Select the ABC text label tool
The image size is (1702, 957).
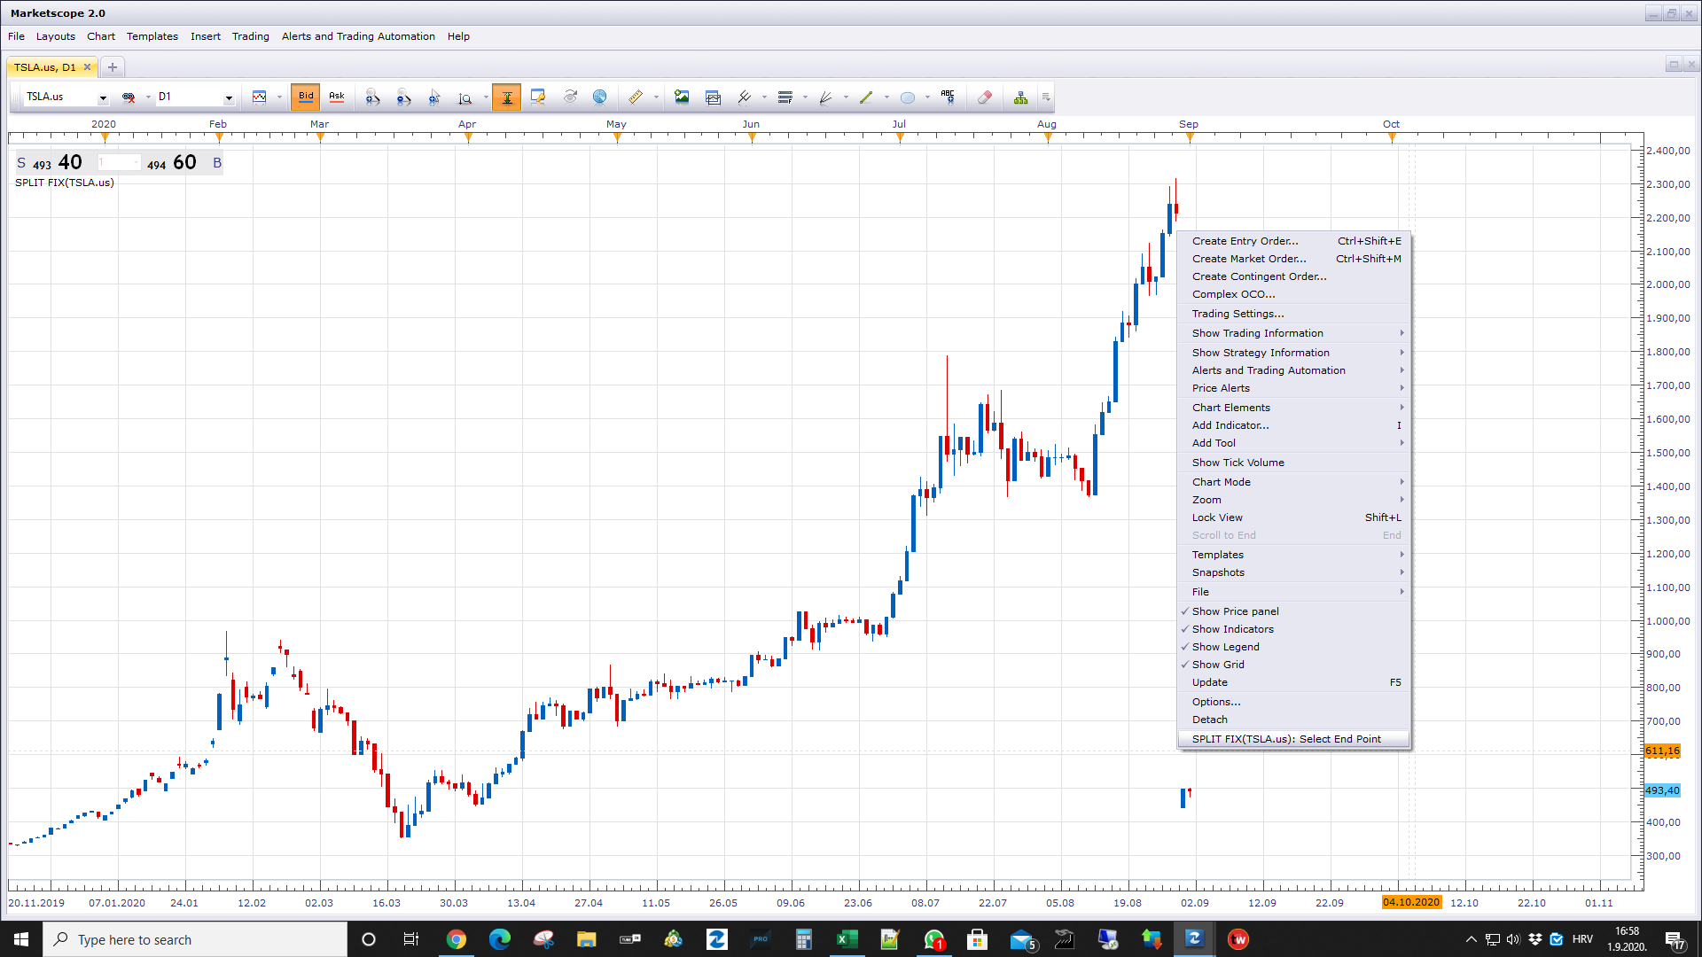tap(948, 97)
